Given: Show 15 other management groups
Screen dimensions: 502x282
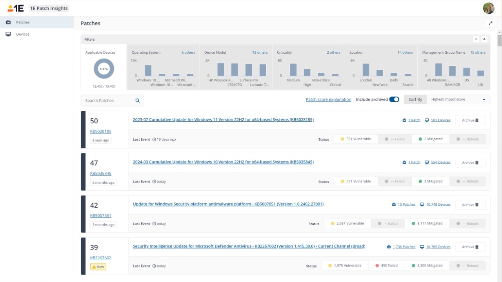Looking at the screenshot, I should coord(478,52).
